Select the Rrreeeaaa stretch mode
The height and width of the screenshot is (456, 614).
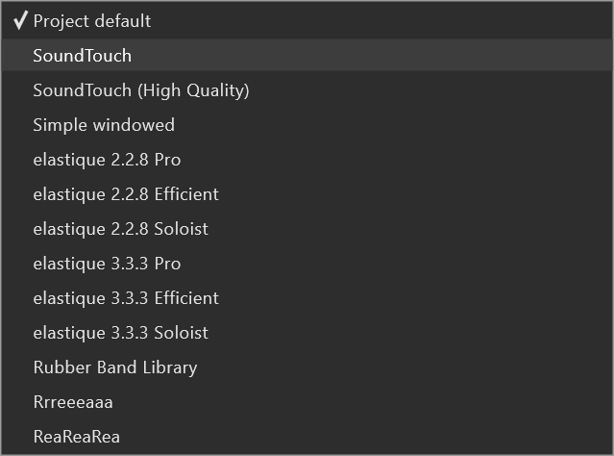(x=307, y=402)
